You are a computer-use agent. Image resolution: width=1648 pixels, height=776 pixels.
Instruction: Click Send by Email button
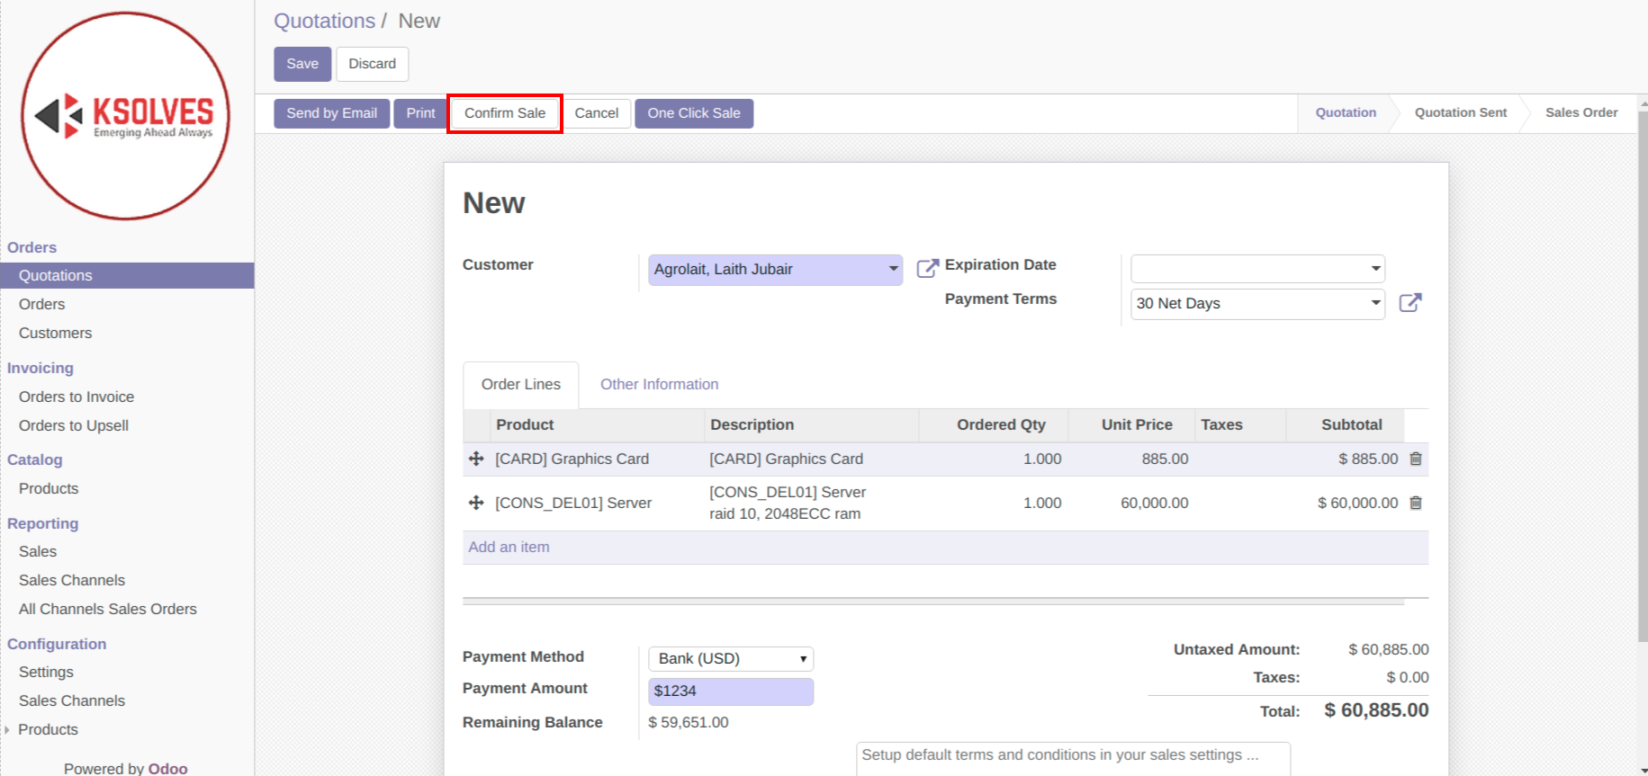(331, 113)
